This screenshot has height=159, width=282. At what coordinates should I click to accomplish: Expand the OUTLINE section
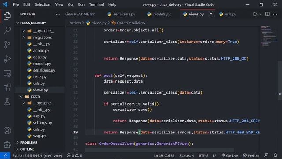coord(40,149)
